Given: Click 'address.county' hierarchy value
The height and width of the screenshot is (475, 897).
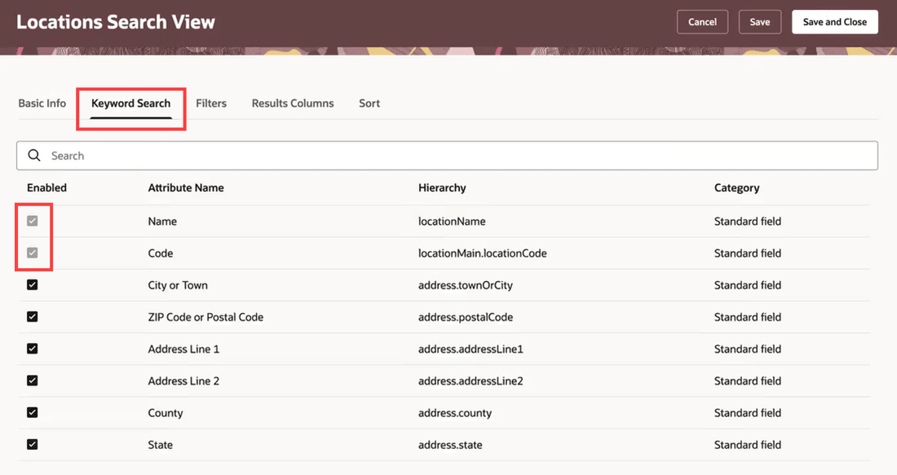Looking at the screenshot, I should pos(455,413).
